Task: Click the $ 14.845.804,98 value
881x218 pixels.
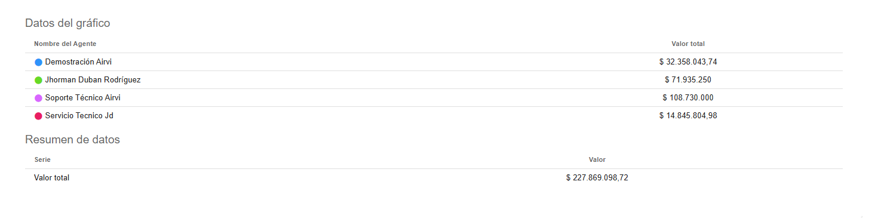Action: click(x=688, y=116)
